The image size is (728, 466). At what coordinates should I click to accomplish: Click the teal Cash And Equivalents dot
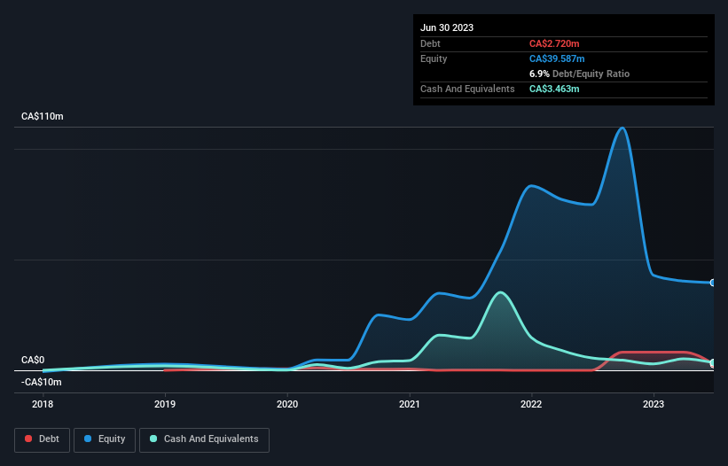(153, 439)
